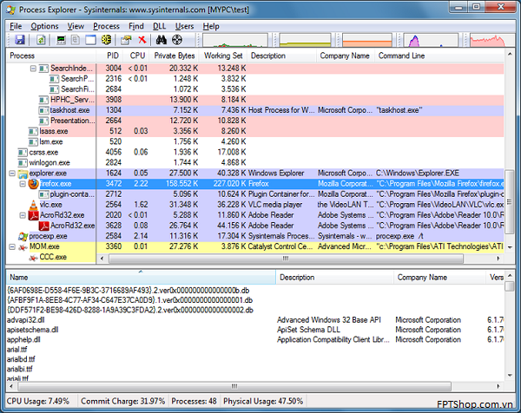Image resolution: width=521 pixels, height=413 pixels.
Task: Click the red X Kill Process icon
Action: pos(142,40)
